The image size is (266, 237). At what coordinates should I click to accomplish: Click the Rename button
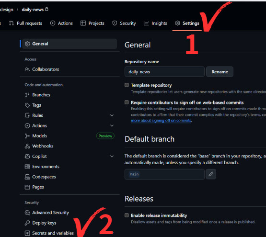[220, 72]
